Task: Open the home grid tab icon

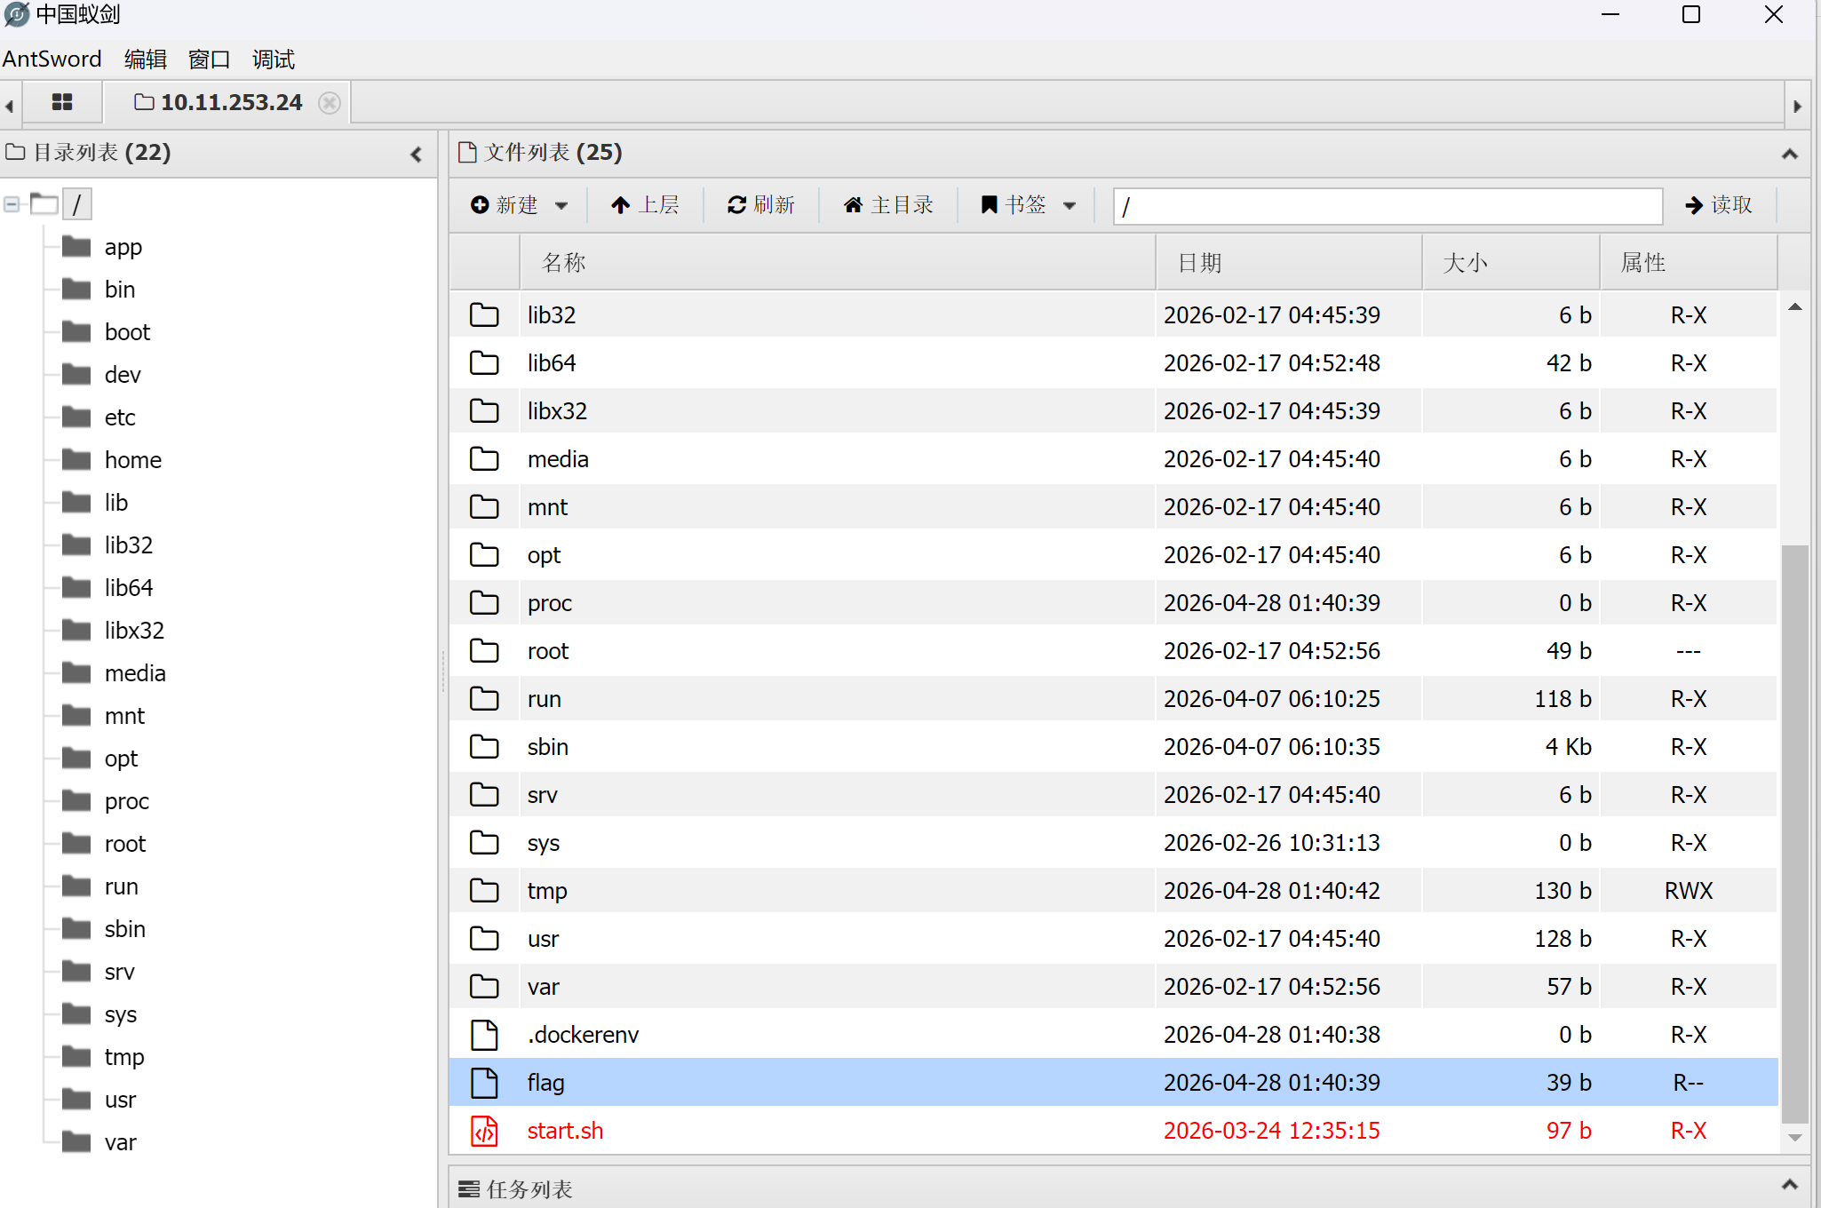Action: (x=62, y=102)
